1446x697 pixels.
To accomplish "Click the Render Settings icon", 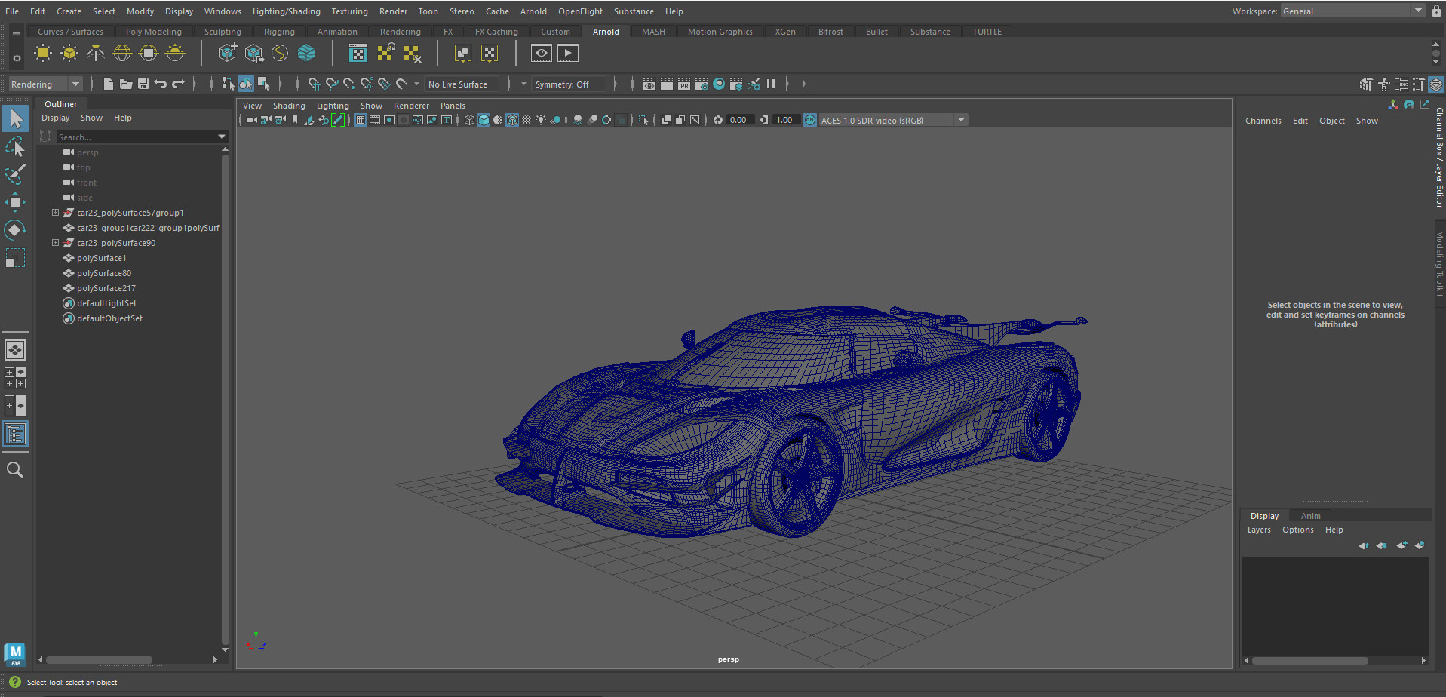I will (702, 84).
